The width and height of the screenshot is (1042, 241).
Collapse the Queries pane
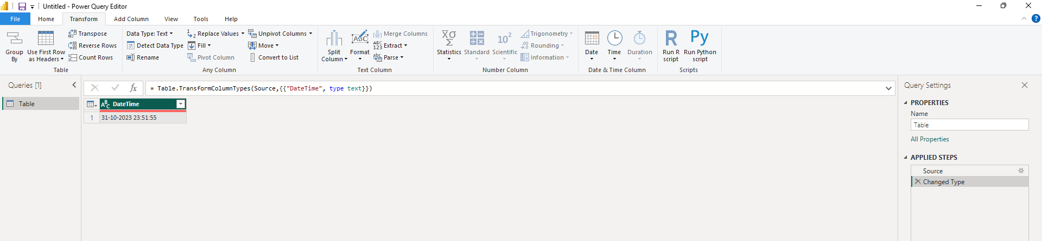pyautogui.click(x=74, y=85)
